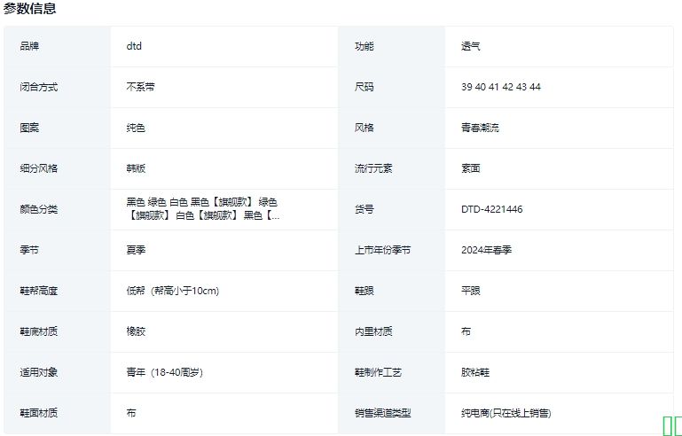Click the 品牌 value dtd
682x436 pixels.
[x=134, y=46]
